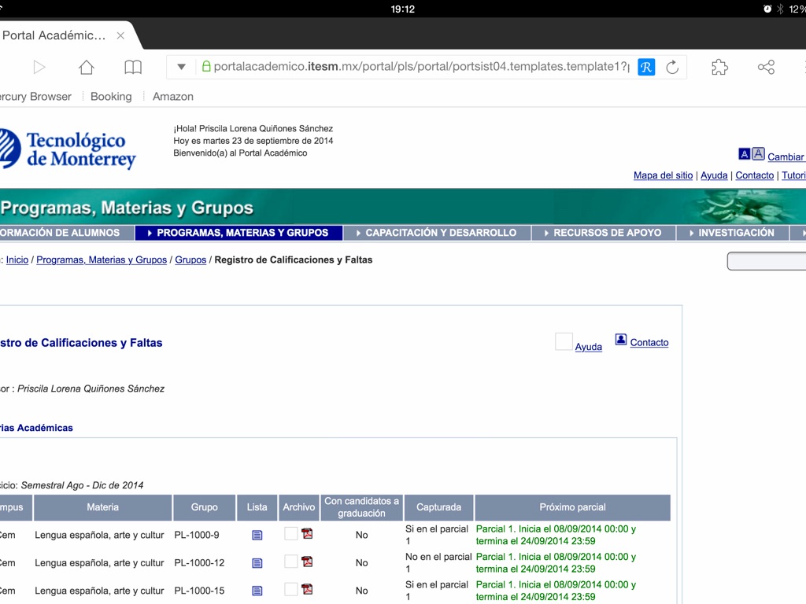This screenshot has width=806, height=604.
Task: Open the puzzle-piece extensions icon
Action: point(719,68)
